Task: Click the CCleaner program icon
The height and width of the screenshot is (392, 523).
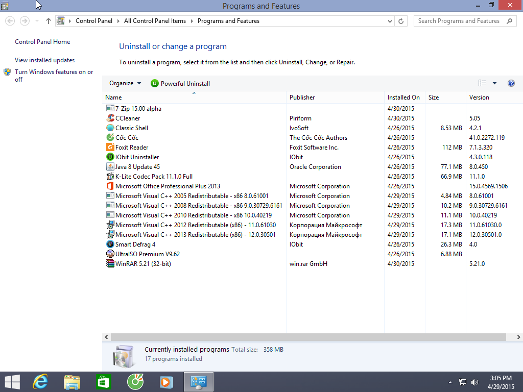Action: click(110, 118)
